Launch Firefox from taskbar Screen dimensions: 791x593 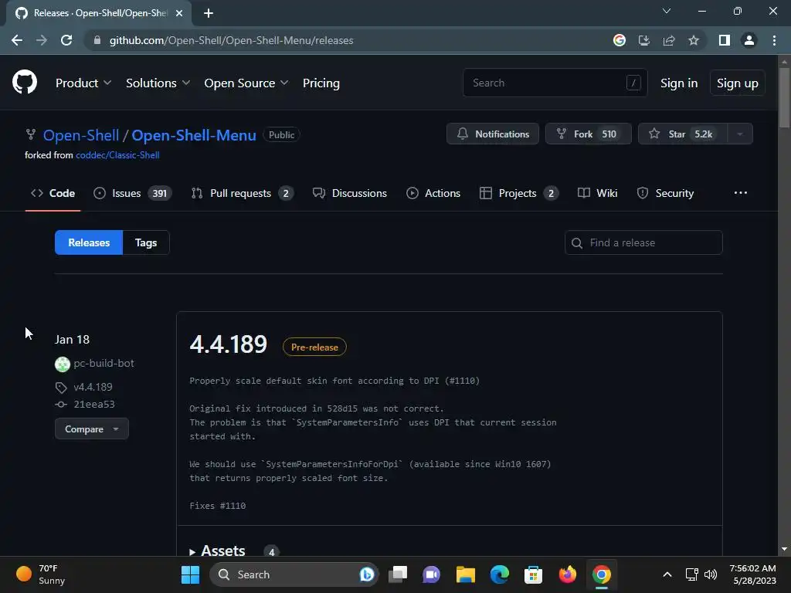[568, 574]
